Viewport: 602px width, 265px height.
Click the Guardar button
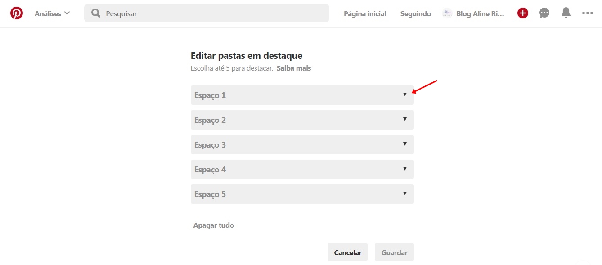pyautogui.click(x=395, y=252)
